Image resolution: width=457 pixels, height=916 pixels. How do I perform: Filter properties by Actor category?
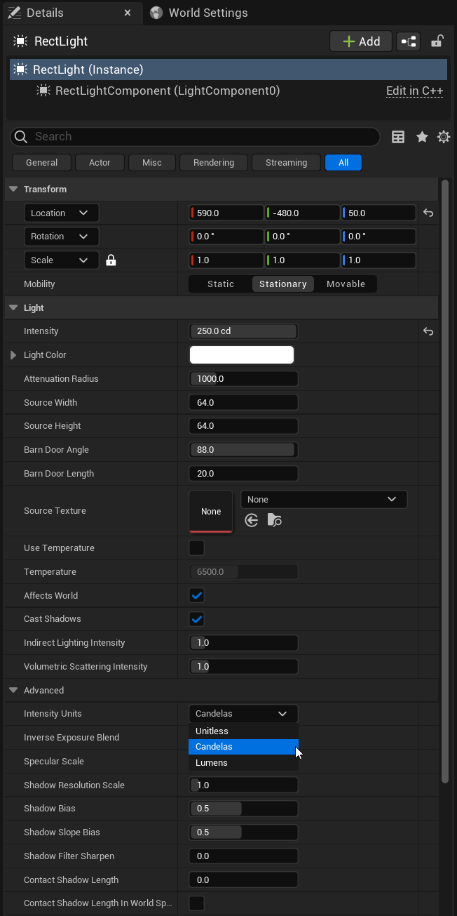point(100,163)
